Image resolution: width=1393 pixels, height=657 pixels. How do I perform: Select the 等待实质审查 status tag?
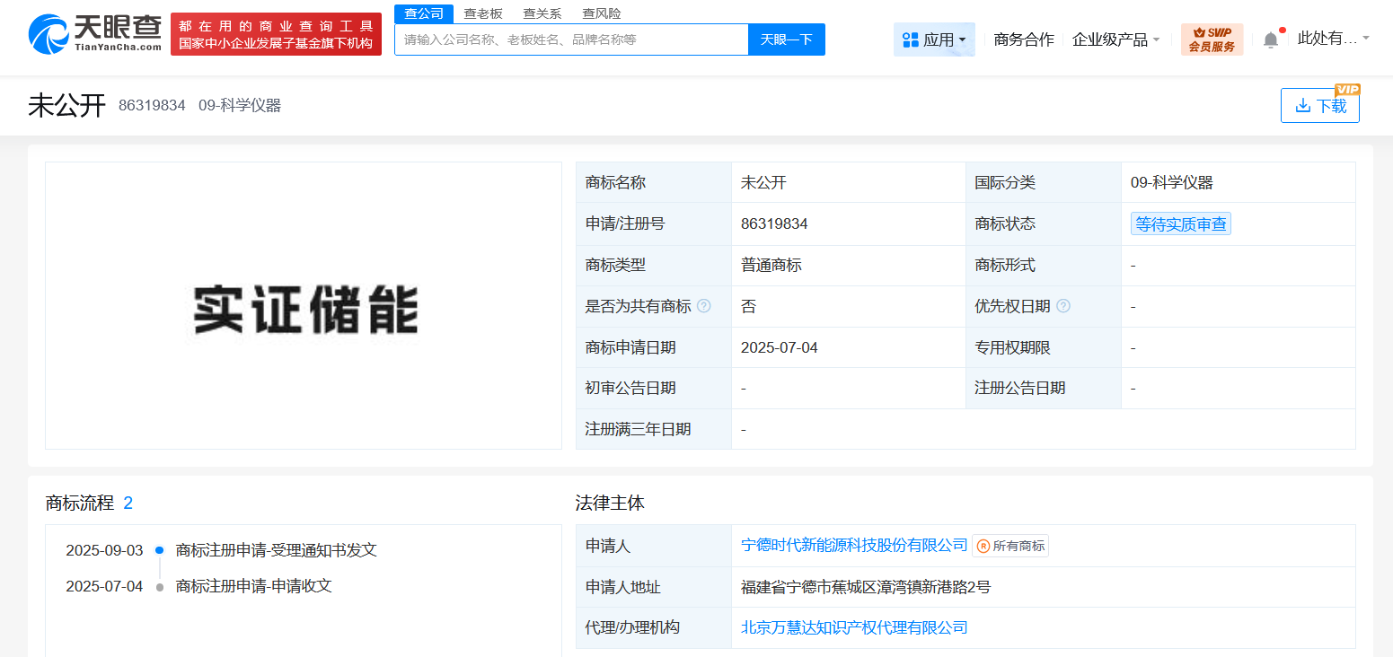click(x=1180, y=223)
